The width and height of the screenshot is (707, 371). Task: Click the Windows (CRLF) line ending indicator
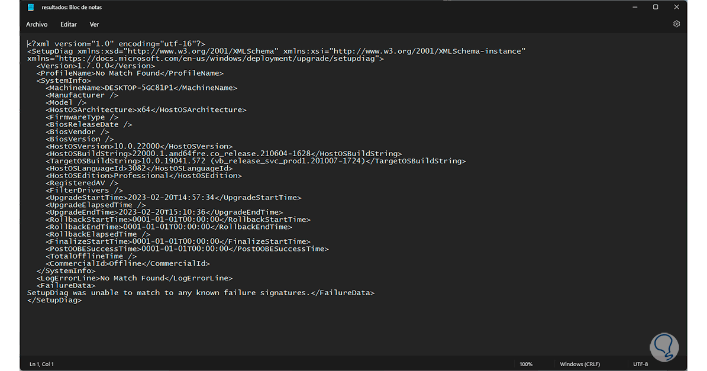(580, 364)
